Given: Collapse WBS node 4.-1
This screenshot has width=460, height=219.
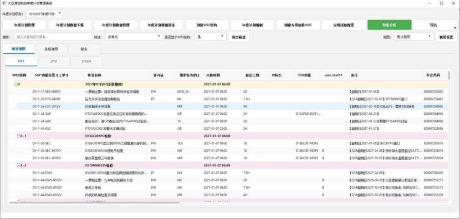Looking at the screenshot, I should click(x=19, y=136).
